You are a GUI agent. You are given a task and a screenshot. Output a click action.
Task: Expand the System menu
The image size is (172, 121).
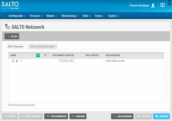[113, 16]
